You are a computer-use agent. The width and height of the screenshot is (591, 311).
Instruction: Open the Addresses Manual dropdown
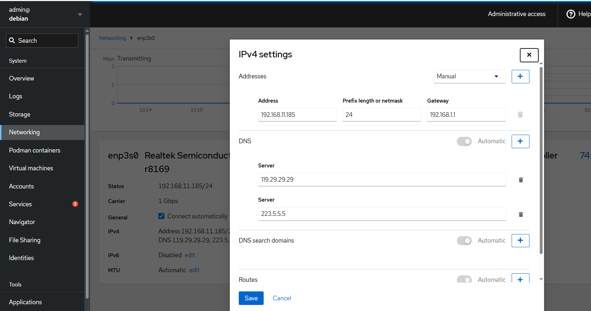[469, 77]
